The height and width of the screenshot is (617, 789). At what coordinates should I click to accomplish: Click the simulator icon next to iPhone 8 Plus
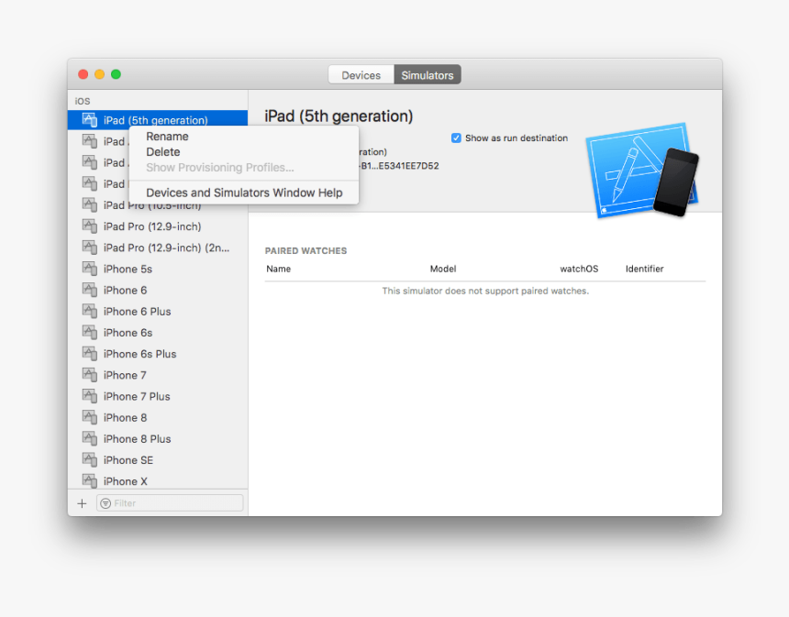tap(89, 438)
